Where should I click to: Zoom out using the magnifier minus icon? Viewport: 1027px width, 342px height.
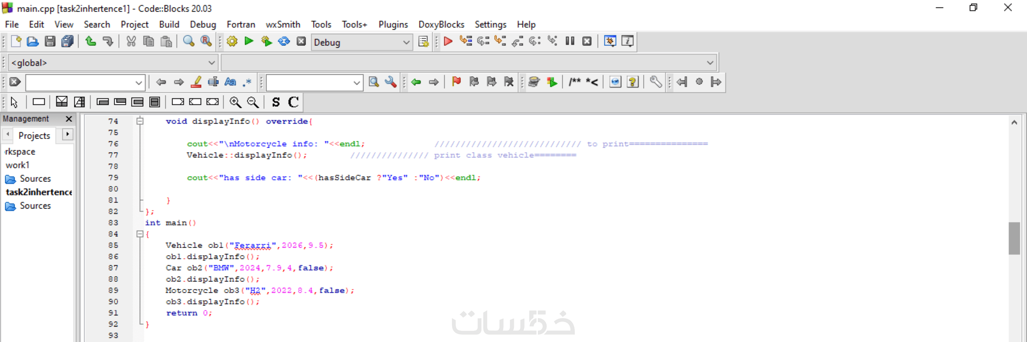tap(253, 103)
